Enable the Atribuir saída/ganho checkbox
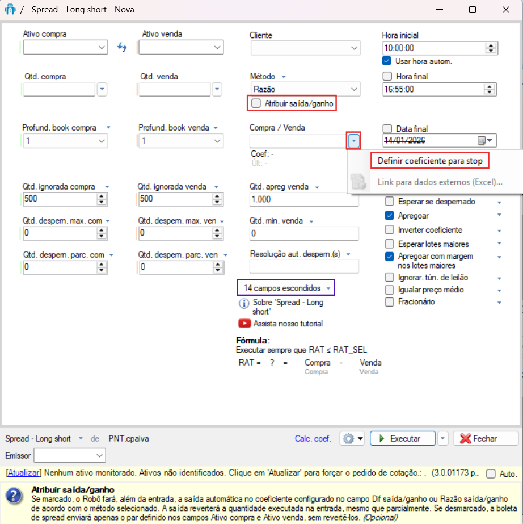The image size is (523, 524). coord(256,103)
